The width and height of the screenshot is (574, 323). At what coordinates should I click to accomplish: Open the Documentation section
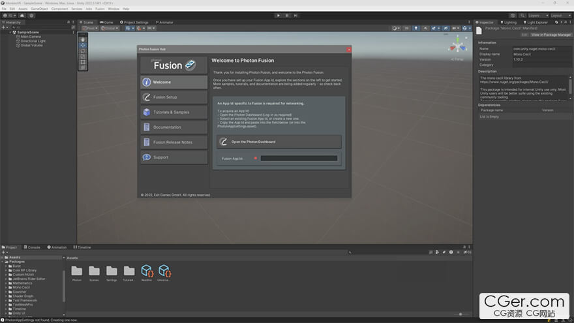(174, 127)
